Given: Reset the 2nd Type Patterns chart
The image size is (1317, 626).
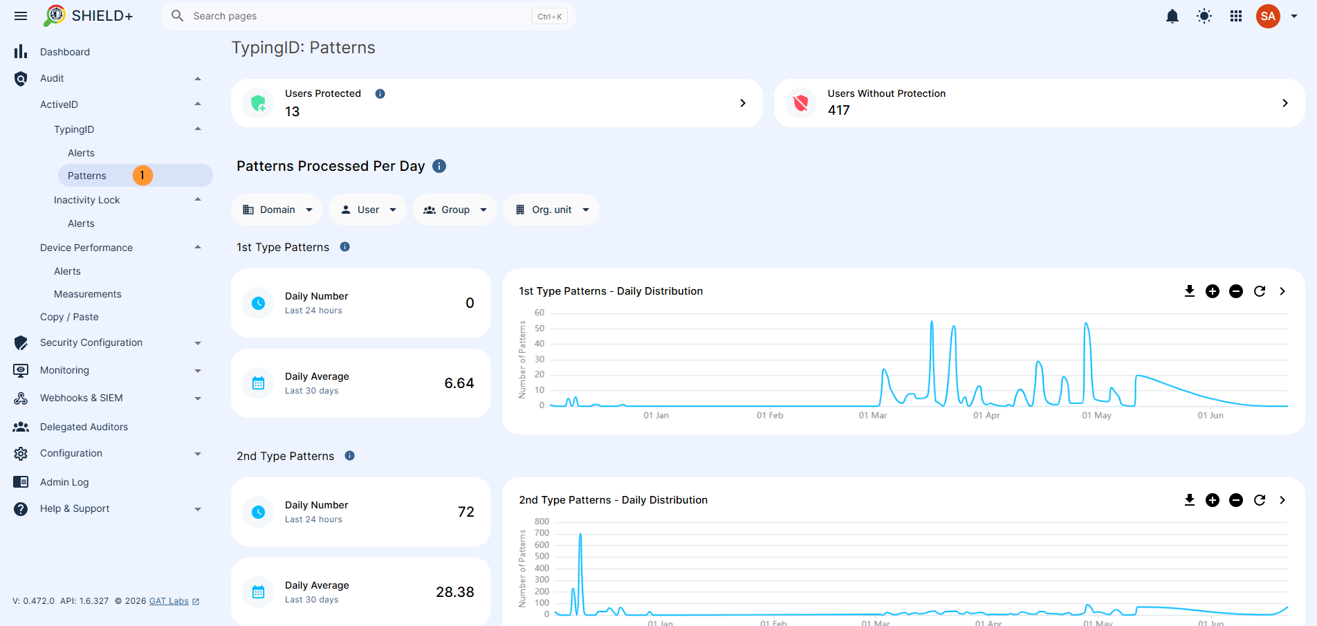Looking at the screenshot, I should (x=1260, y=500).
